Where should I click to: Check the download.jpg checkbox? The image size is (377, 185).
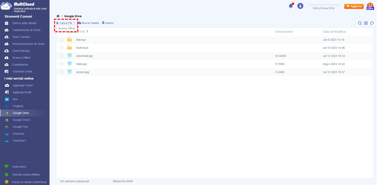click(62, 56)
